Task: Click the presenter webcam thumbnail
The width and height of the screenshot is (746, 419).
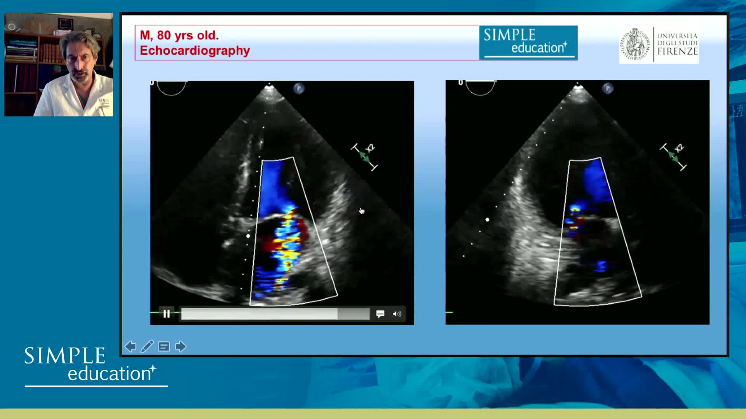Action: 59,64
